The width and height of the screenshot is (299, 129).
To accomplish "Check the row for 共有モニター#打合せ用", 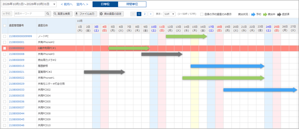I will 4,84.
